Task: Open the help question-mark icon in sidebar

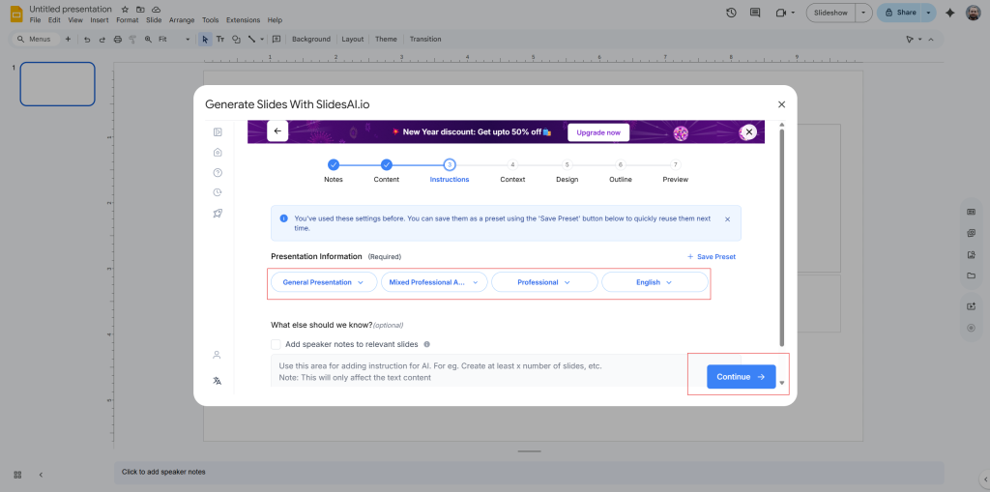Action: click(218, 172)
